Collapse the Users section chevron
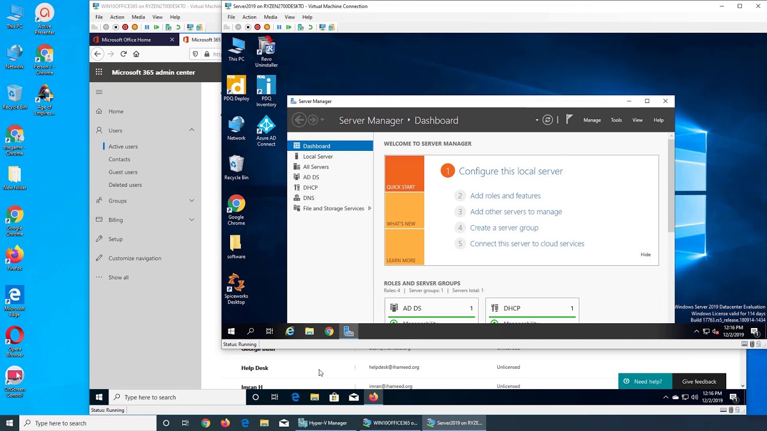This screenshot has width=767, height=431. coord(192,130)
